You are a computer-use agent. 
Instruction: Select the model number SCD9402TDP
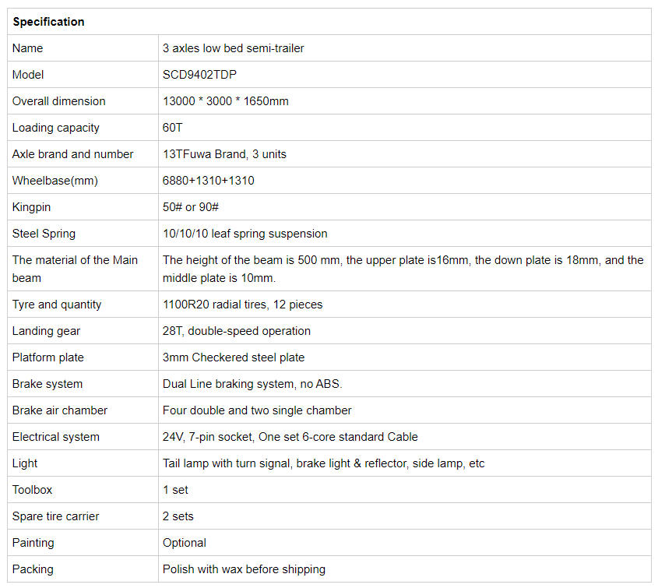tap(199, 75)
